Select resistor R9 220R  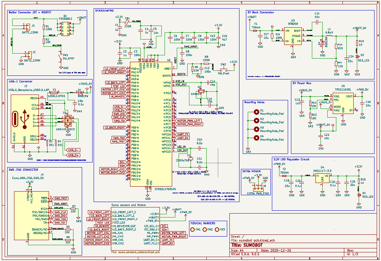206,64
